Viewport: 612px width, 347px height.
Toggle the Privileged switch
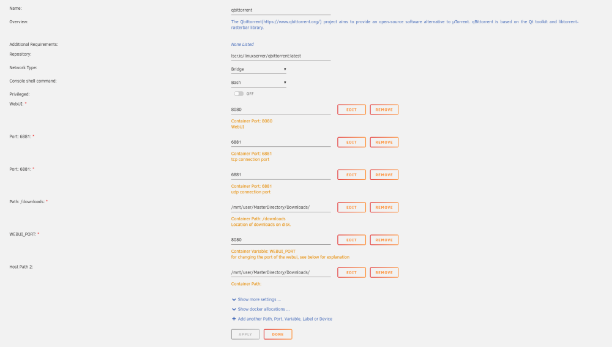pos(239,94)
